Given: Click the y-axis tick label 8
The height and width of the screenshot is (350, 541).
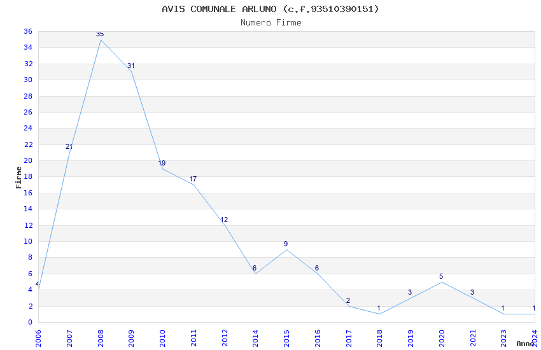Looking at the screenshot, I should (x=30, y=257).
